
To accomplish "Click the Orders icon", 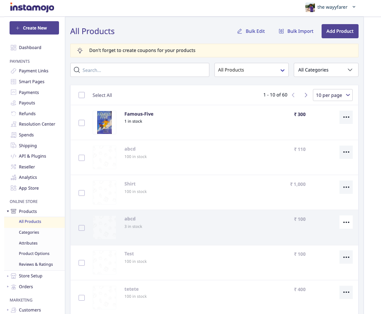I will pyautogui.click(x=13, y=287).
